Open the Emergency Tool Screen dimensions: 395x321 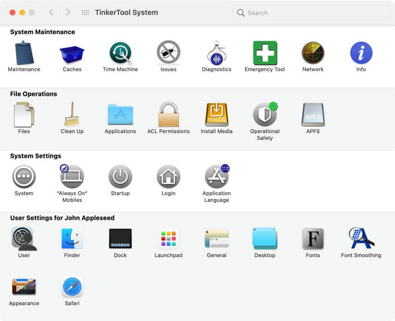264,54
